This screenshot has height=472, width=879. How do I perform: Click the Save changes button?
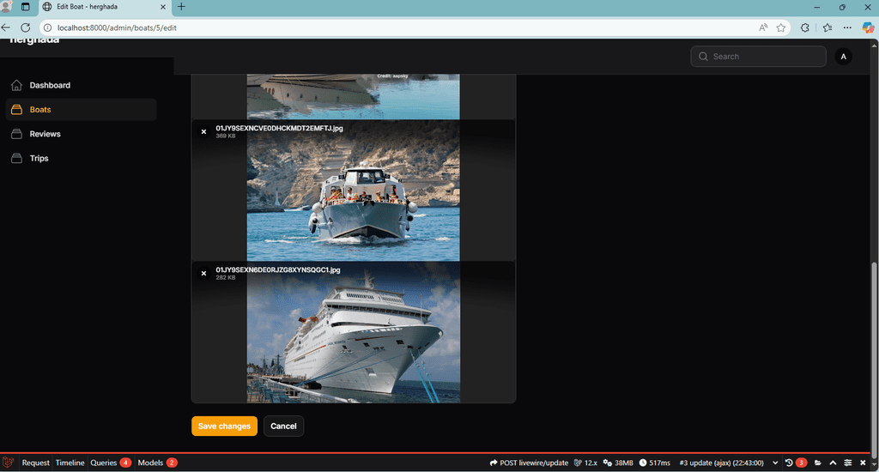click(x=224, y=426)
